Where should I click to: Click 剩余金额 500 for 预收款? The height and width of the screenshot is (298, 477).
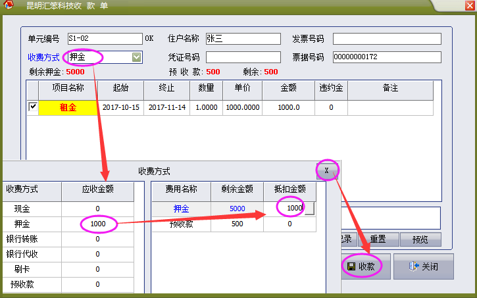coord(238,224)
